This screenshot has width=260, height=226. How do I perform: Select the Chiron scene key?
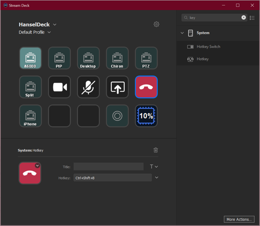[x=117, y=58]
